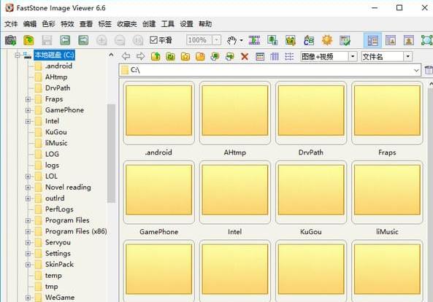Screen dimensions: 433x302
Task: Switch to thumbnail view style icon
Action: point(260,57)
